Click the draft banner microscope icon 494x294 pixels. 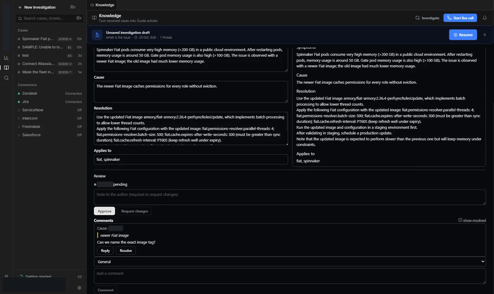97,35
